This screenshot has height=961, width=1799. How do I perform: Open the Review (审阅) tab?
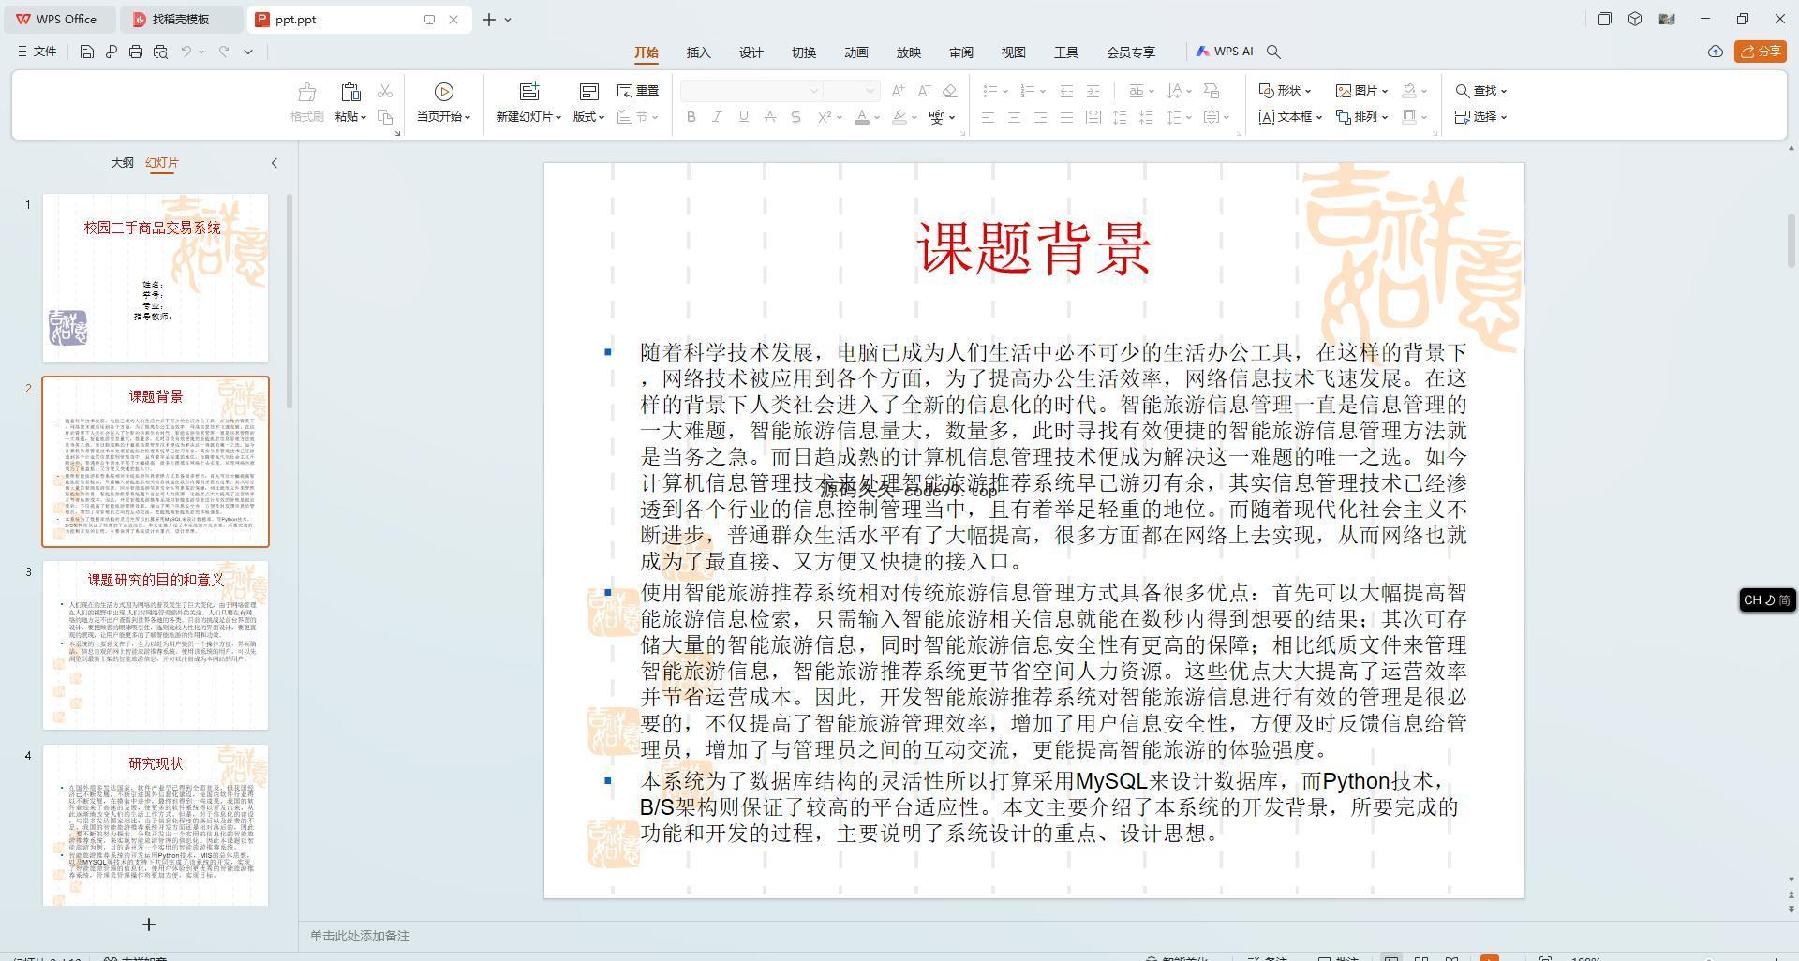click(961, 52)
